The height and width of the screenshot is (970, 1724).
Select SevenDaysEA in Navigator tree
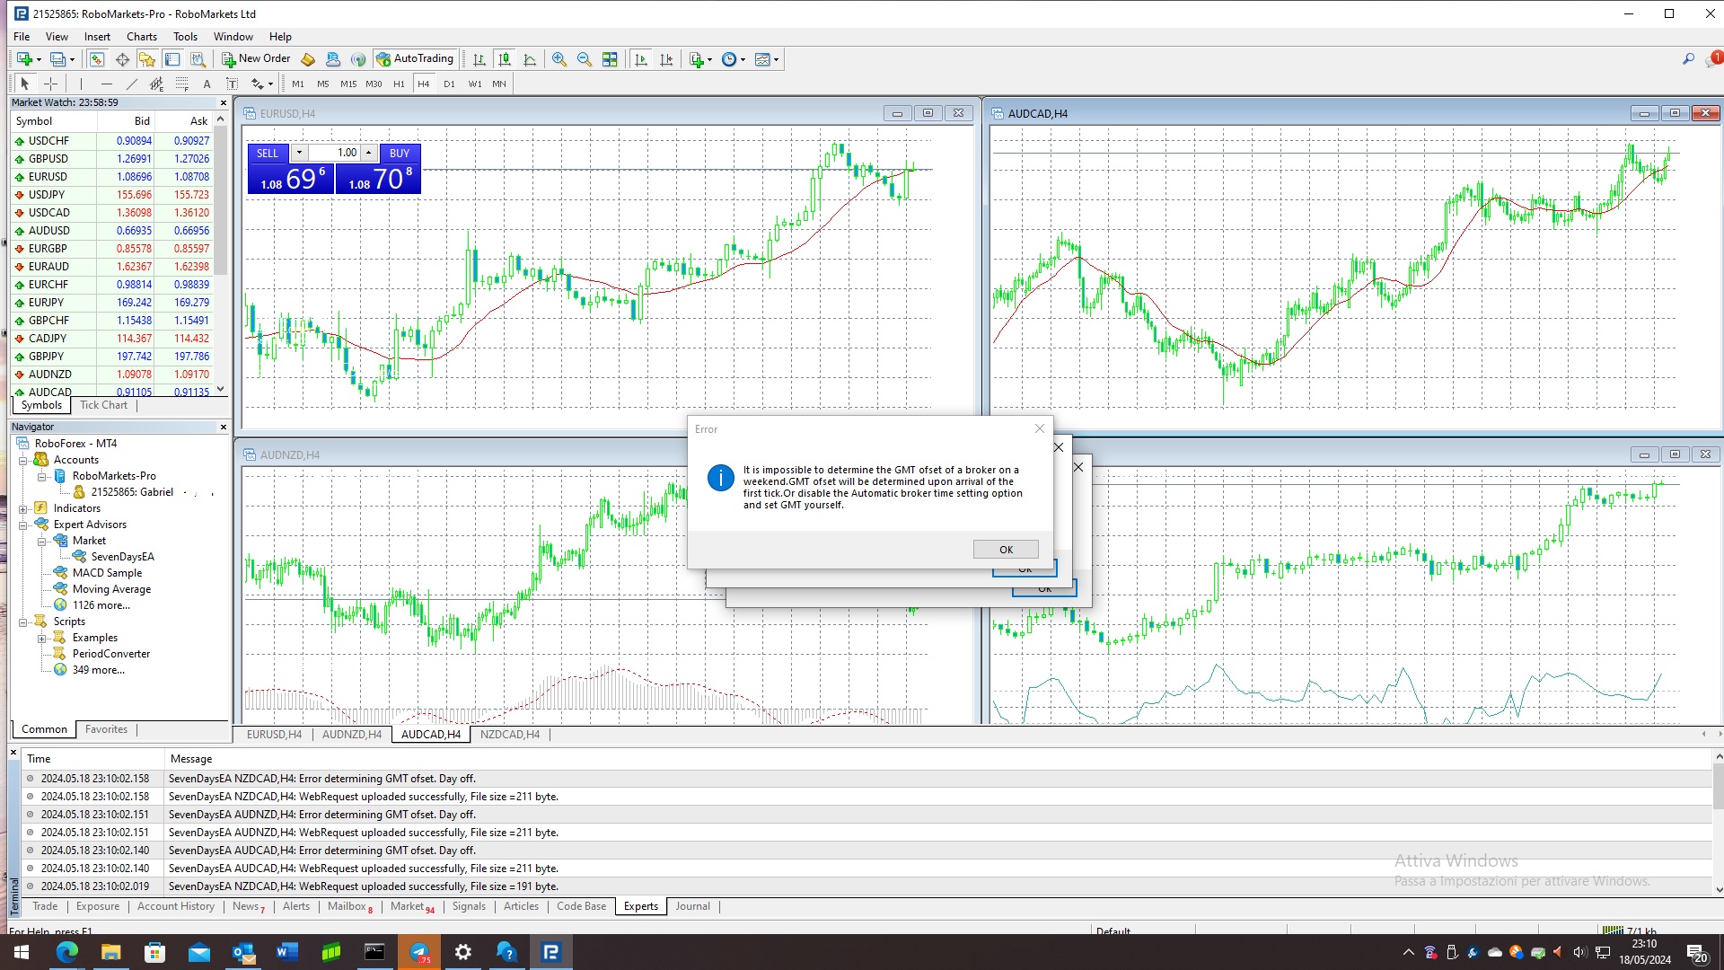click(x=122, y=557)
